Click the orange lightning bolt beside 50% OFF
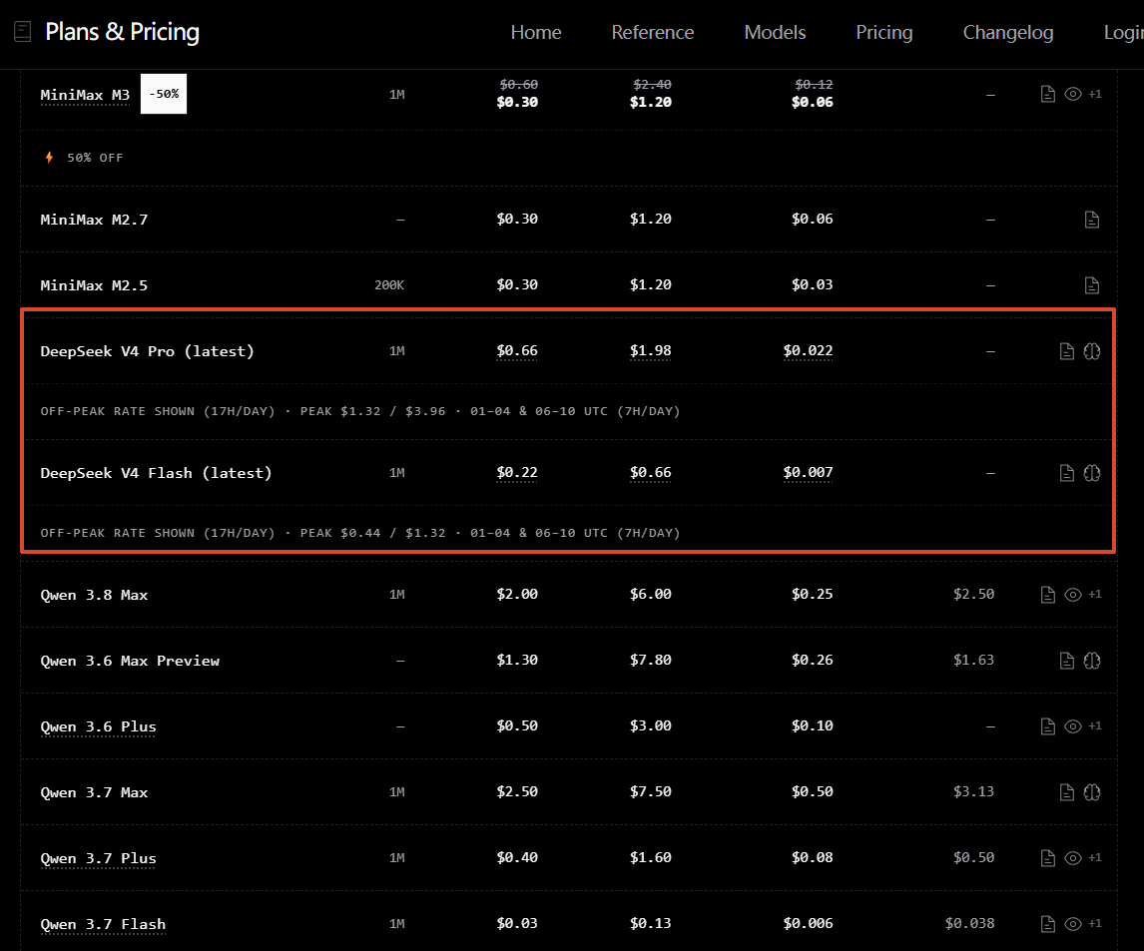 pos(49,158)
